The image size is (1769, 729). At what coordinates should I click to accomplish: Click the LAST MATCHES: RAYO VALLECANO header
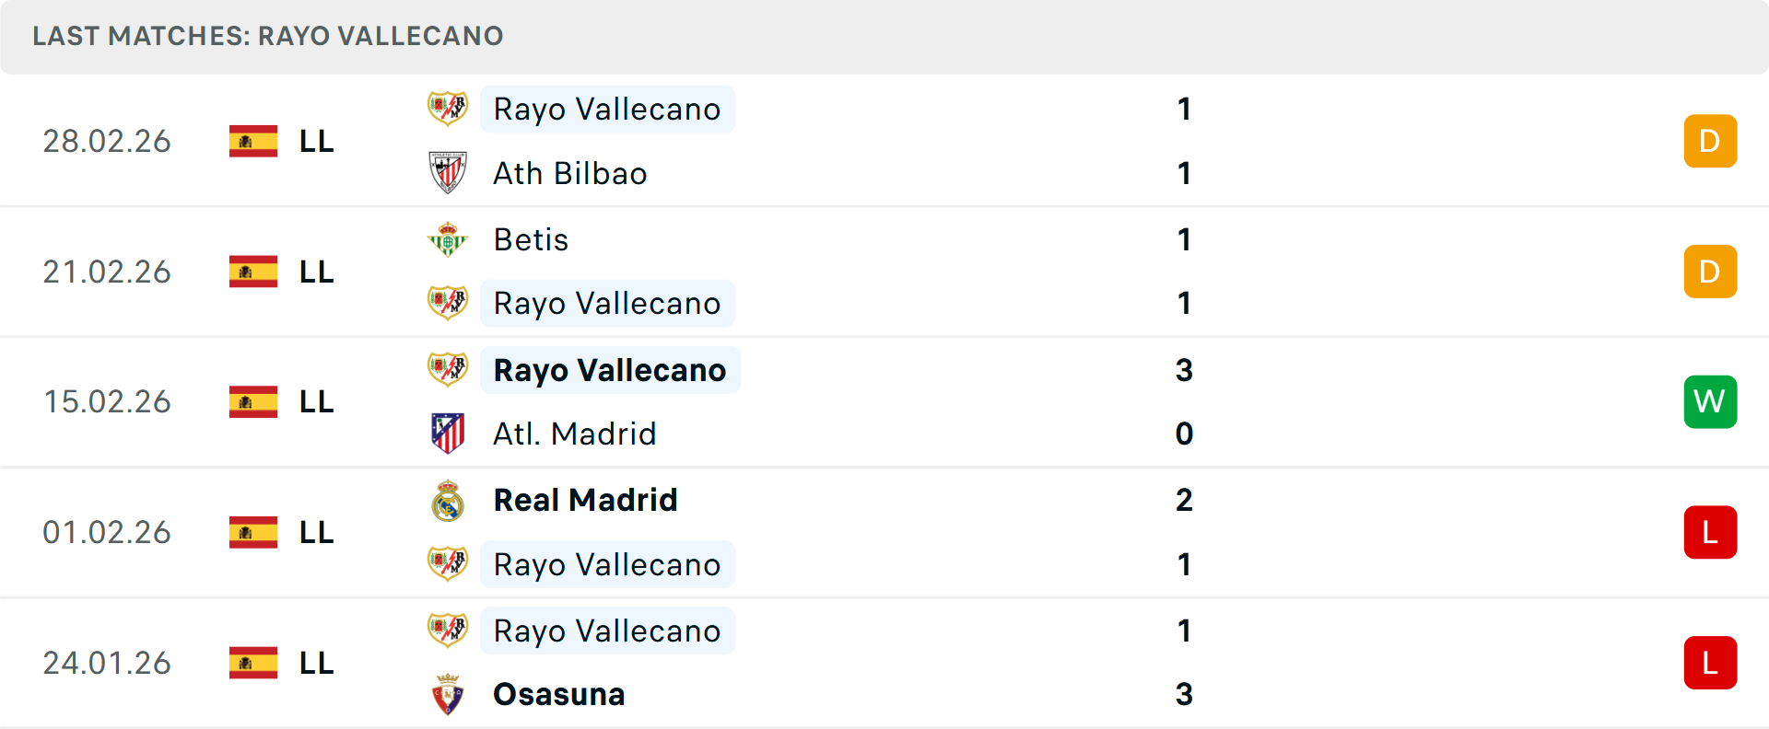(268, 36)
